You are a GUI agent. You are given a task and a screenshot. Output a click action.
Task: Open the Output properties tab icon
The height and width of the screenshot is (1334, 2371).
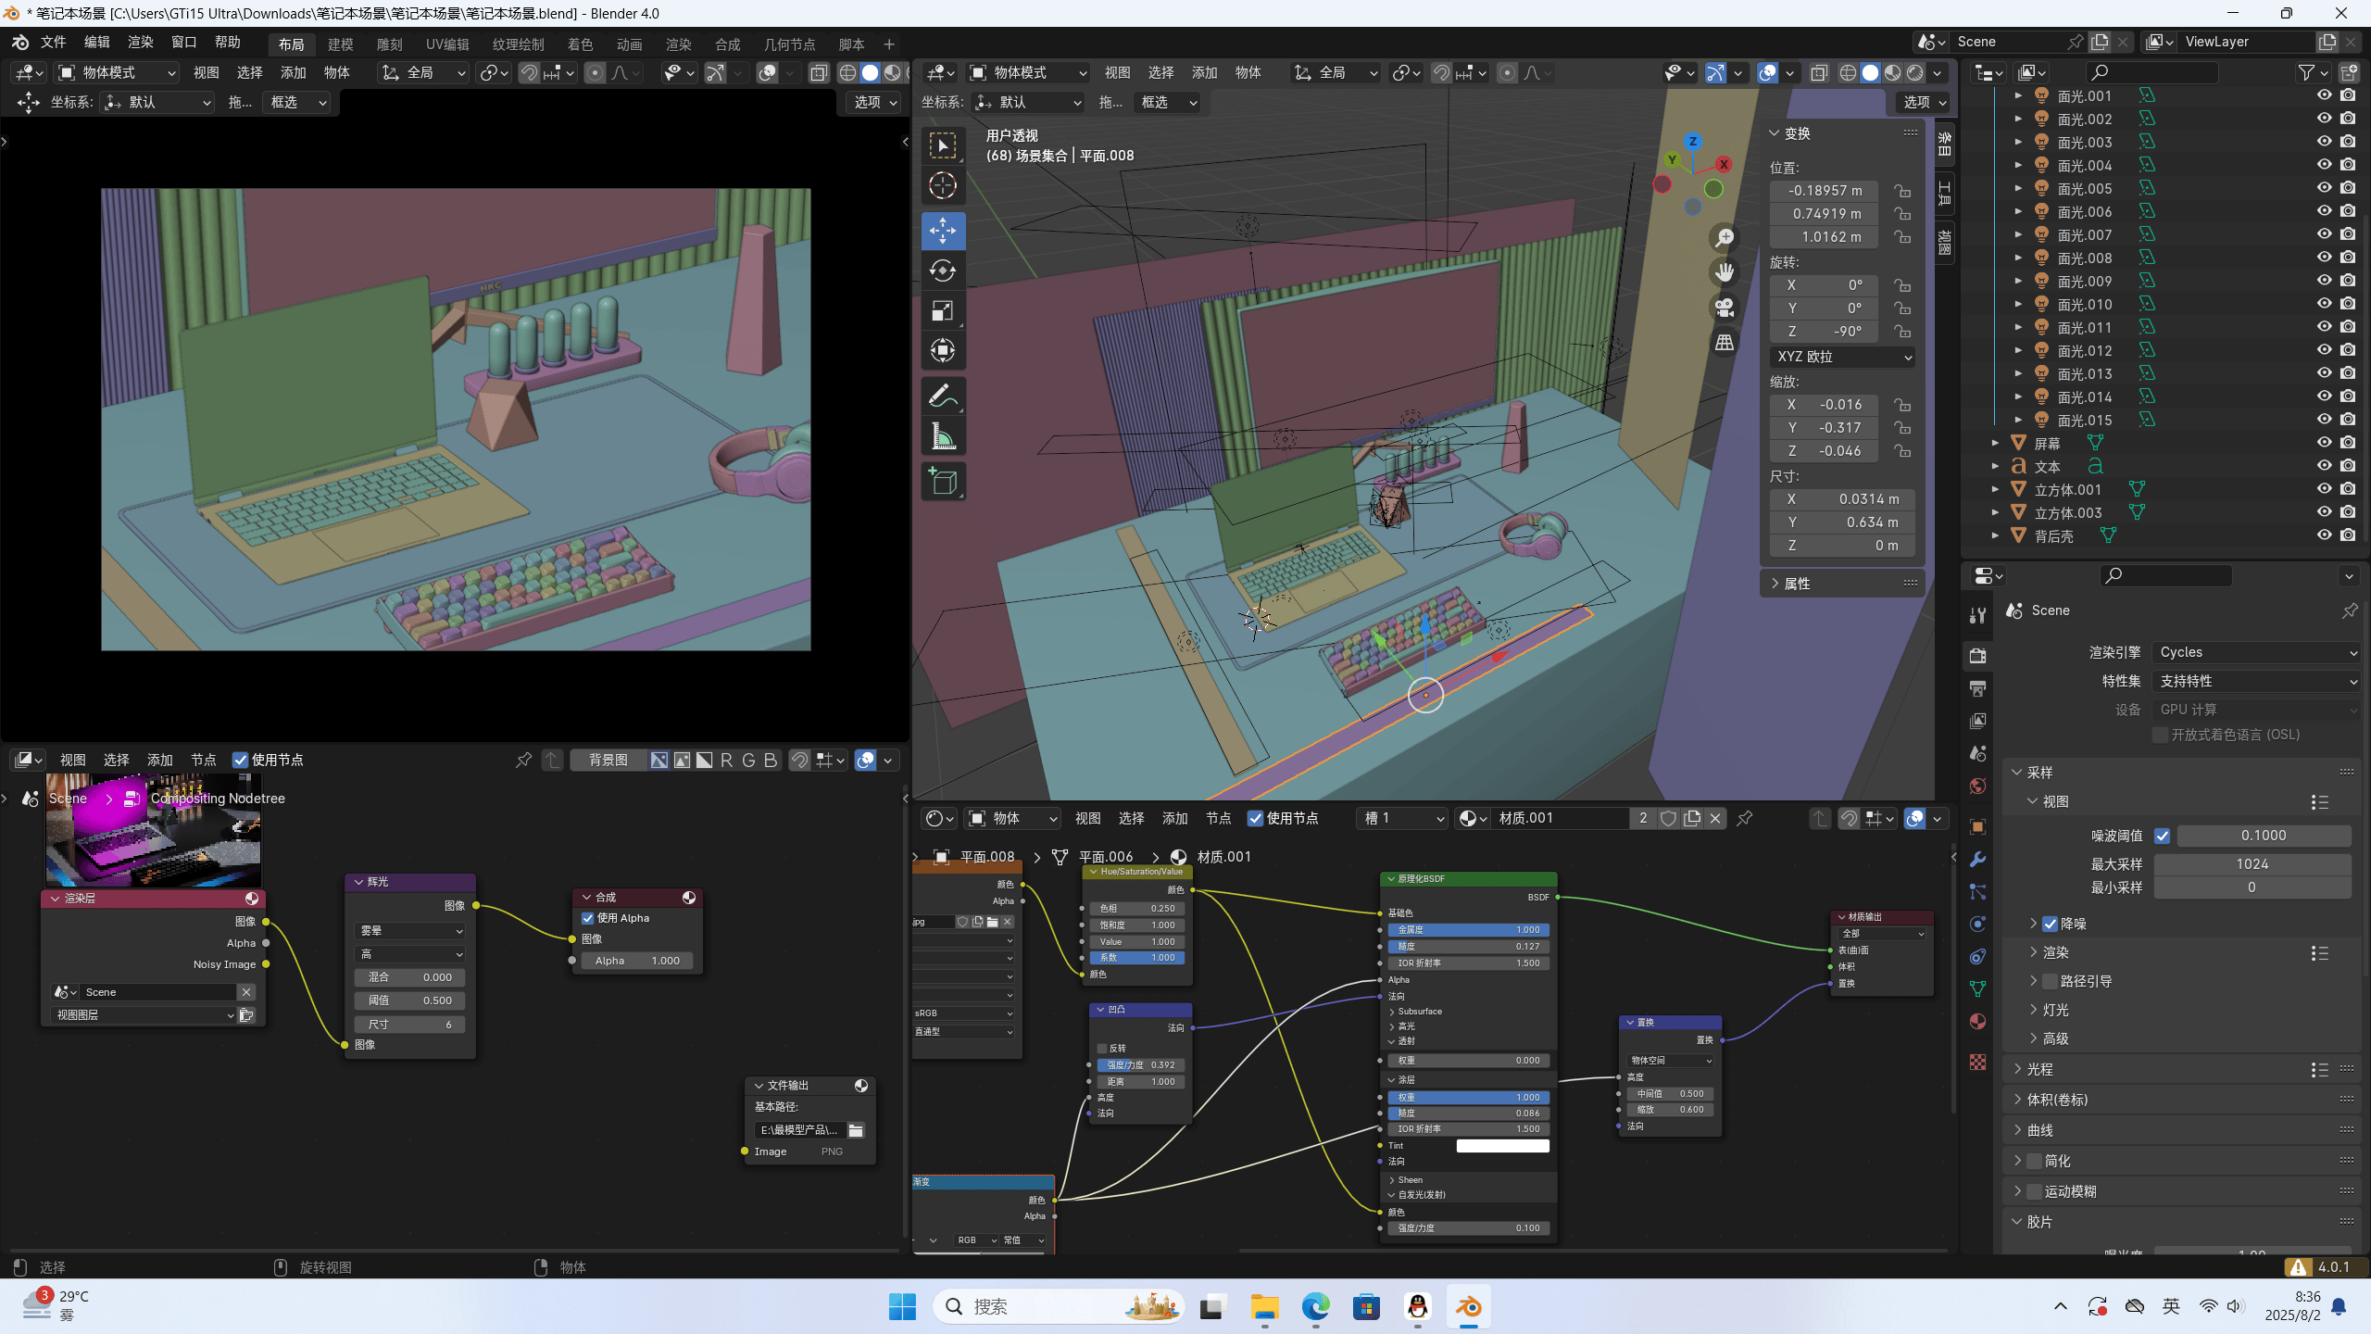[x=1977, y=688]
